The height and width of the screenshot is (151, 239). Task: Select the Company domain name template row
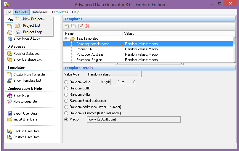pyautogui.click(x=148, y=44)
